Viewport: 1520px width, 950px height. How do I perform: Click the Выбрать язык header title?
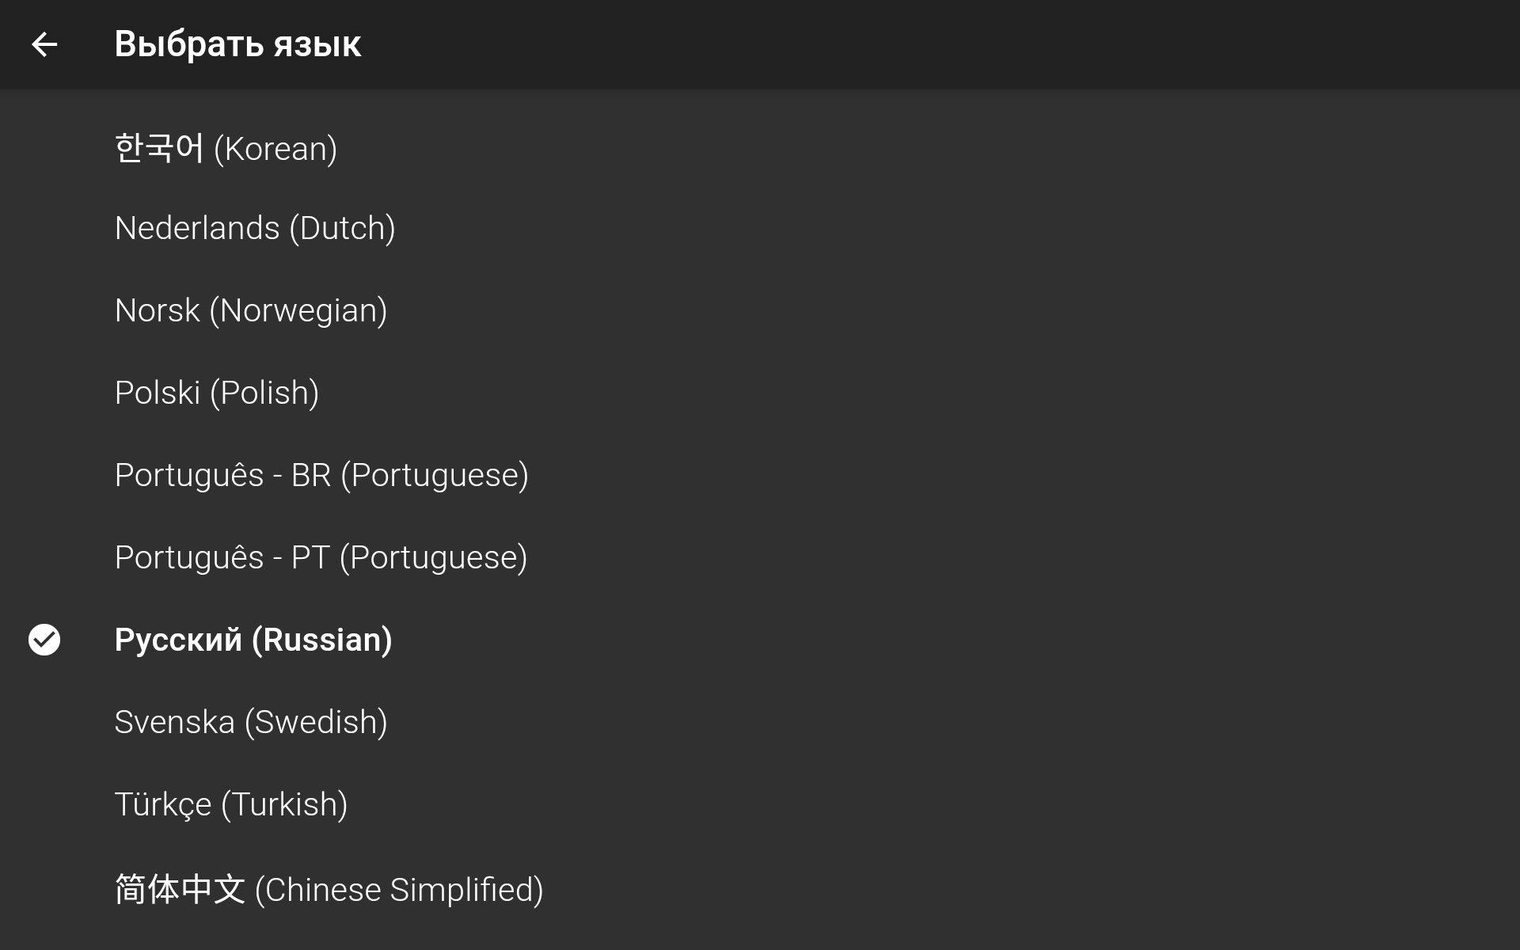tap(237, 44)
